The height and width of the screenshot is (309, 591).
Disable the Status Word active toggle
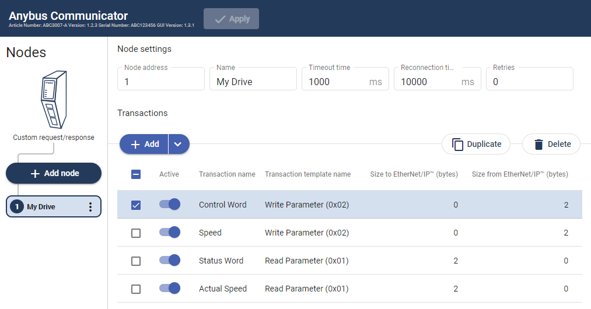pyautogui.click(x=170, y=260)
